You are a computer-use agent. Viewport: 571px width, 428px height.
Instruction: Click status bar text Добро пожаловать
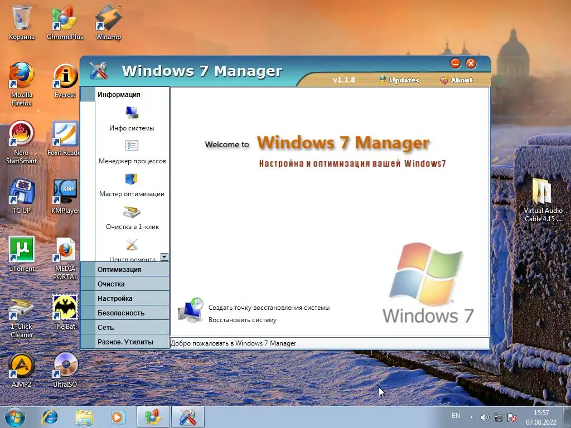[234, 343]
